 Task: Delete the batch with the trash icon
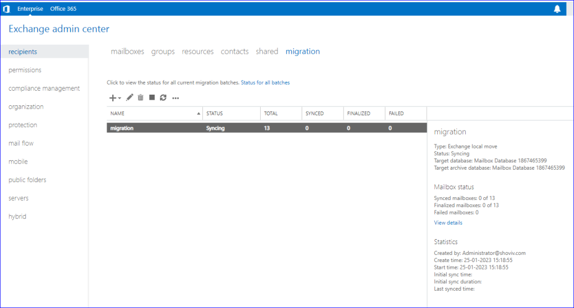coord(141,97)
